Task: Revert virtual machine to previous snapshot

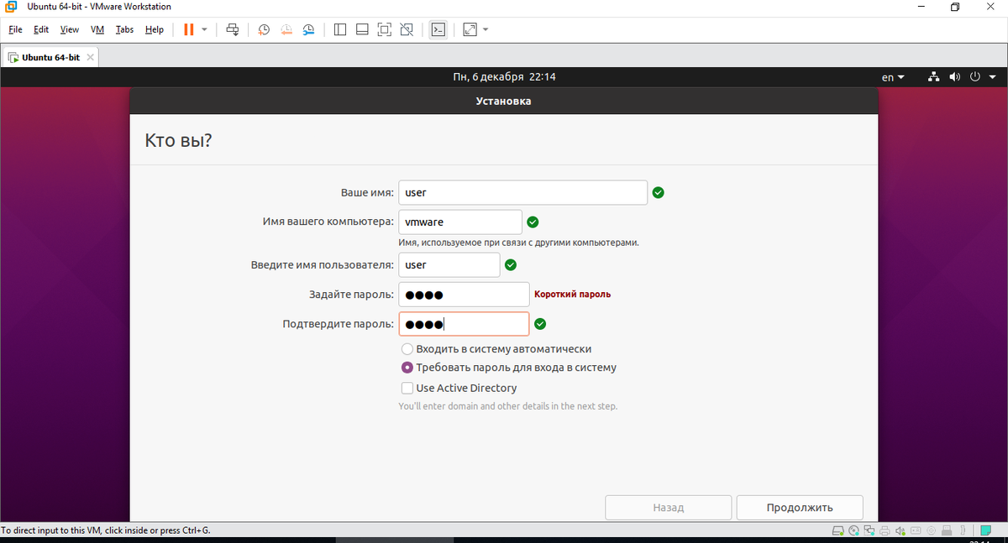Action: 286,29
